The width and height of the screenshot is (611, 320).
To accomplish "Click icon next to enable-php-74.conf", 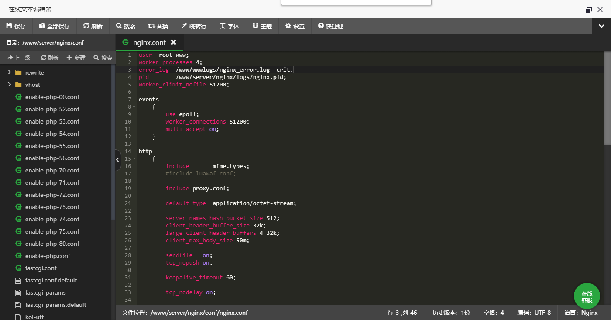I will 18,219.
